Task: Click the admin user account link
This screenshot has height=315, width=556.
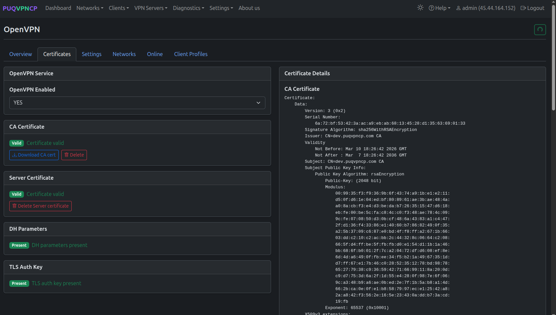Action: point(486,8)
